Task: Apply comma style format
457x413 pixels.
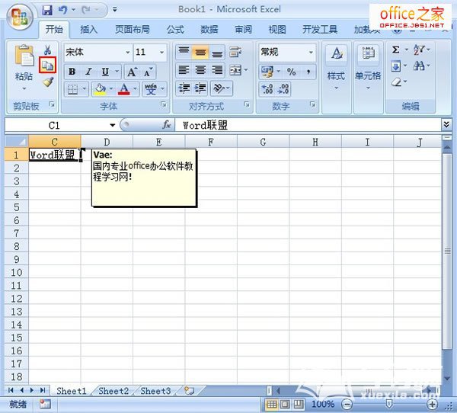Action: (308, 72)
